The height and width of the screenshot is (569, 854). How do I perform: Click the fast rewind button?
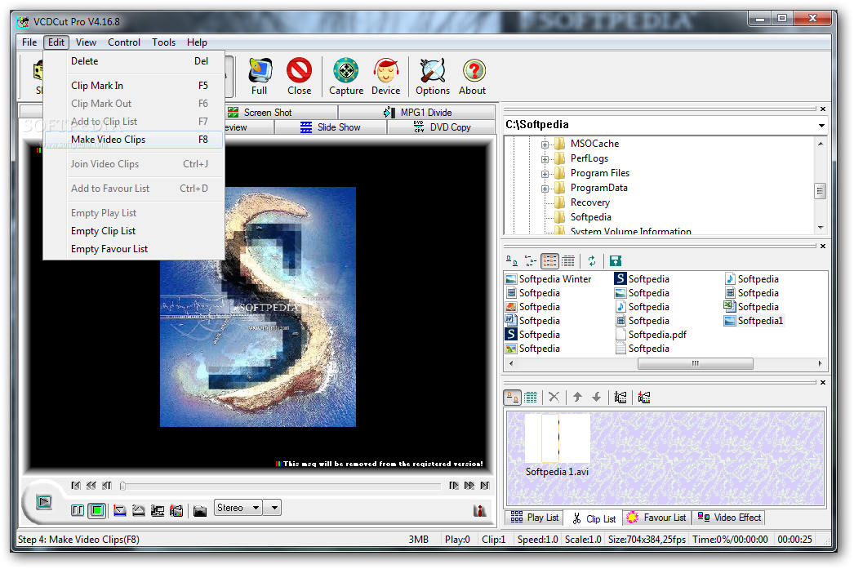pos(91,485)
